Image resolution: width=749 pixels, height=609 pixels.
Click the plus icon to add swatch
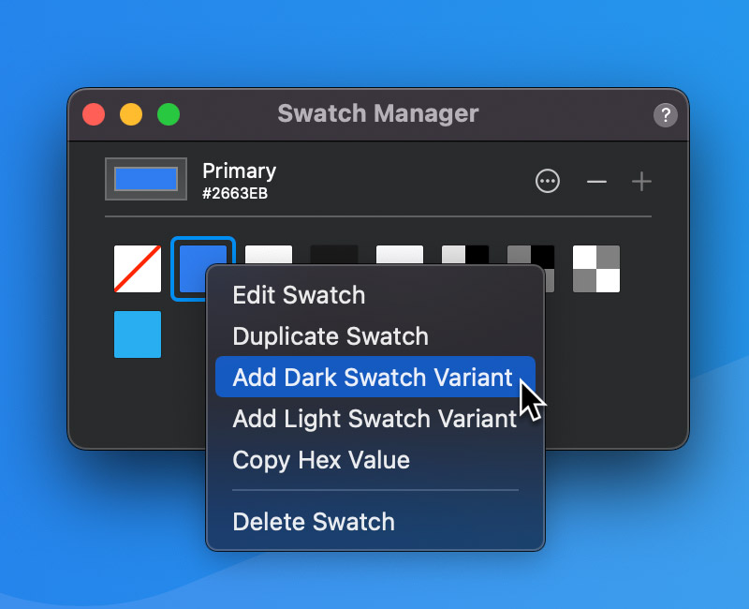coord(641,181)
